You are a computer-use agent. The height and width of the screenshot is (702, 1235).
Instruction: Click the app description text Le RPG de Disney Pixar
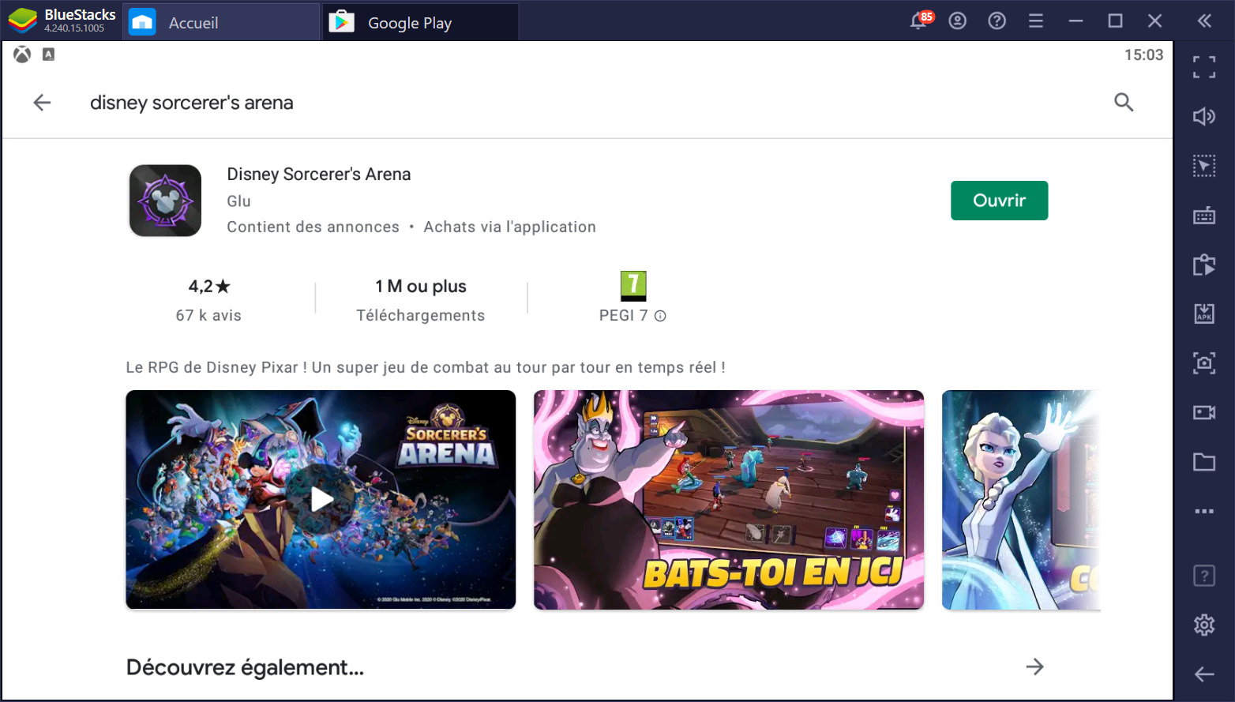[426, 367]
